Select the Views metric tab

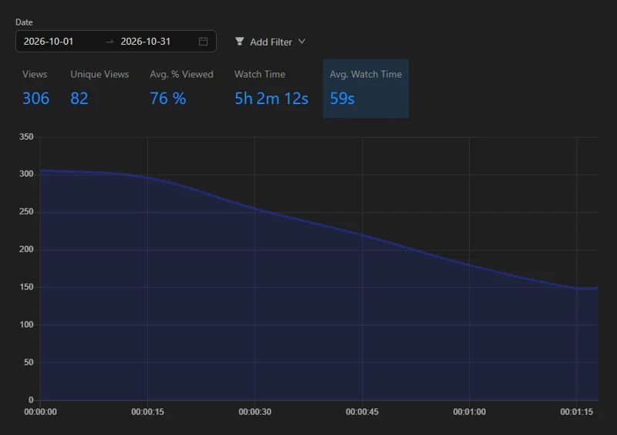pyautogui.click(x=35, y=89)
